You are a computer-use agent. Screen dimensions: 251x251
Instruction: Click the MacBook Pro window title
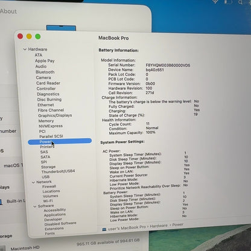(113, 38)
